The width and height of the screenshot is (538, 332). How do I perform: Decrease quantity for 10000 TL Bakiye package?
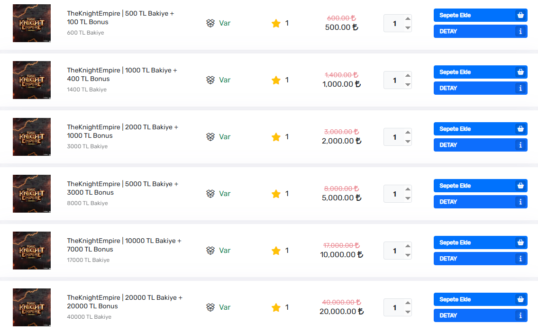pos(408,255)
